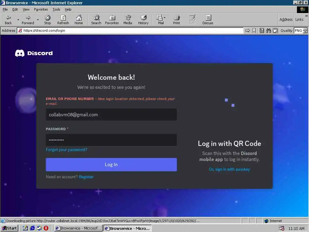Click Forgot your password link
The height and width of the screenshot is (232, 309).
pyautogui.click(x=66, y=150)
